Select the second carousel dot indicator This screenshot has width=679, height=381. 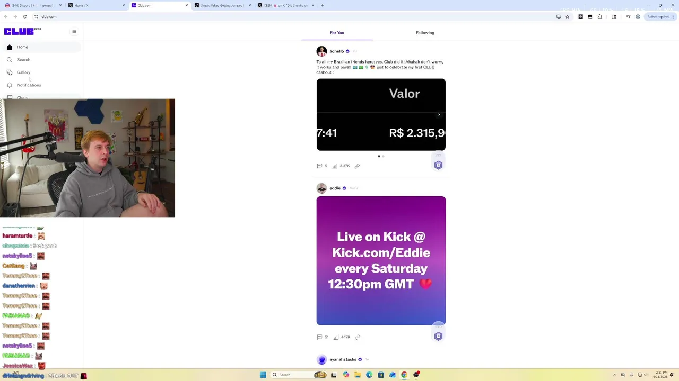click(384, 157)
